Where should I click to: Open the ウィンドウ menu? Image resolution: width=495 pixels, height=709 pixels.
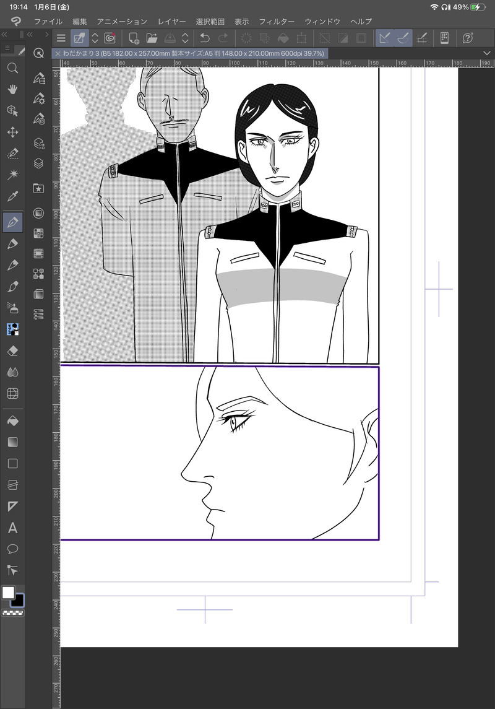[322, 21]
